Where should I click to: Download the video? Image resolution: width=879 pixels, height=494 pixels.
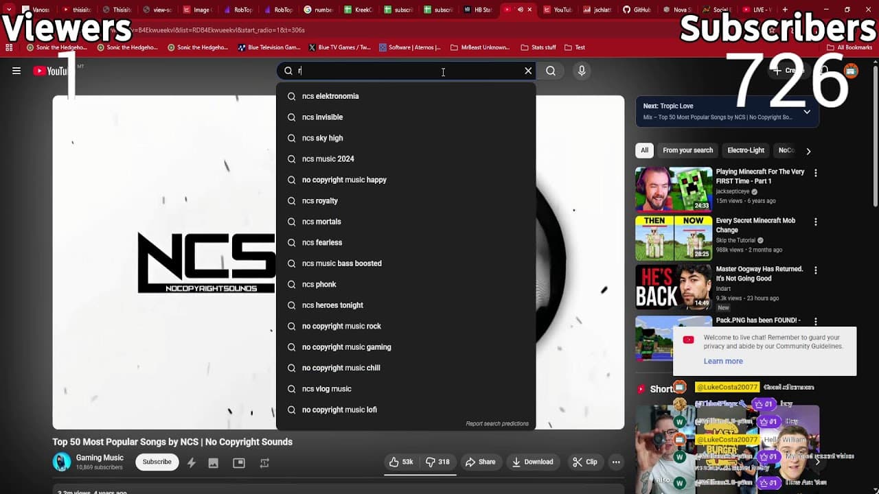tap(533, 462)
